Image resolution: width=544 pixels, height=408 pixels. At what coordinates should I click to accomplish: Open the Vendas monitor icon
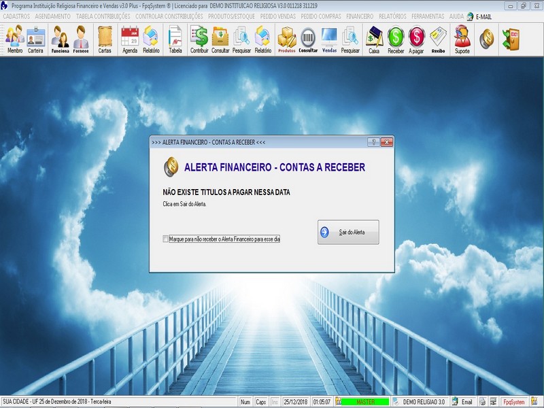point(329,39)
